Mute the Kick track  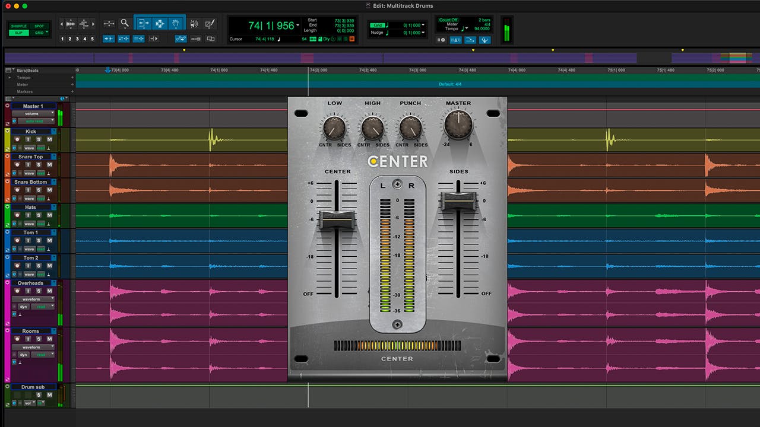[x=49, y=139]
